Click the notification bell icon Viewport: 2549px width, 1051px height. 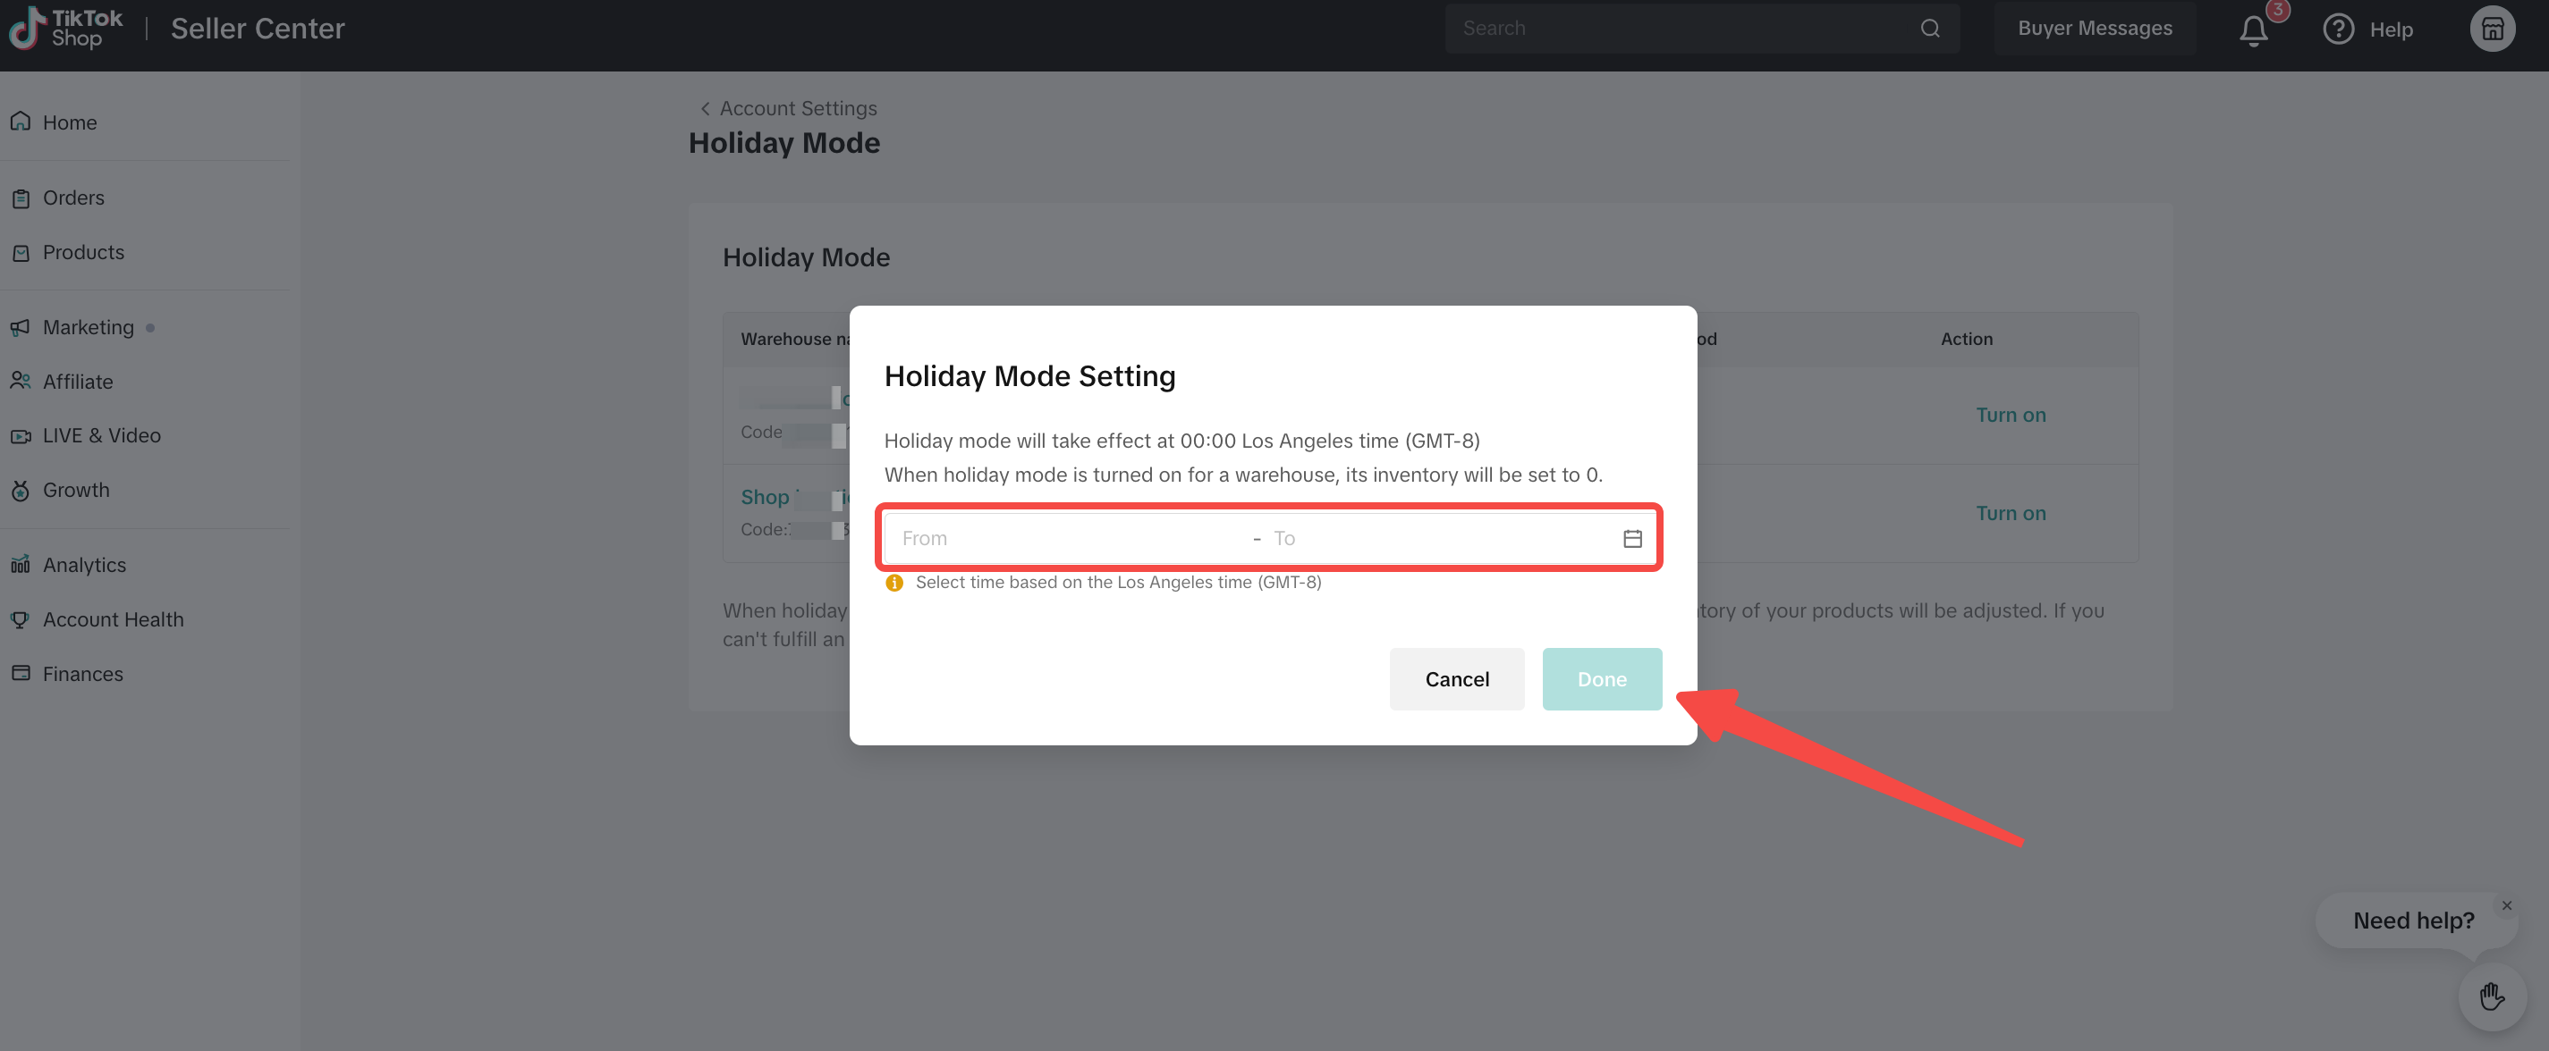pos(2253,30)
